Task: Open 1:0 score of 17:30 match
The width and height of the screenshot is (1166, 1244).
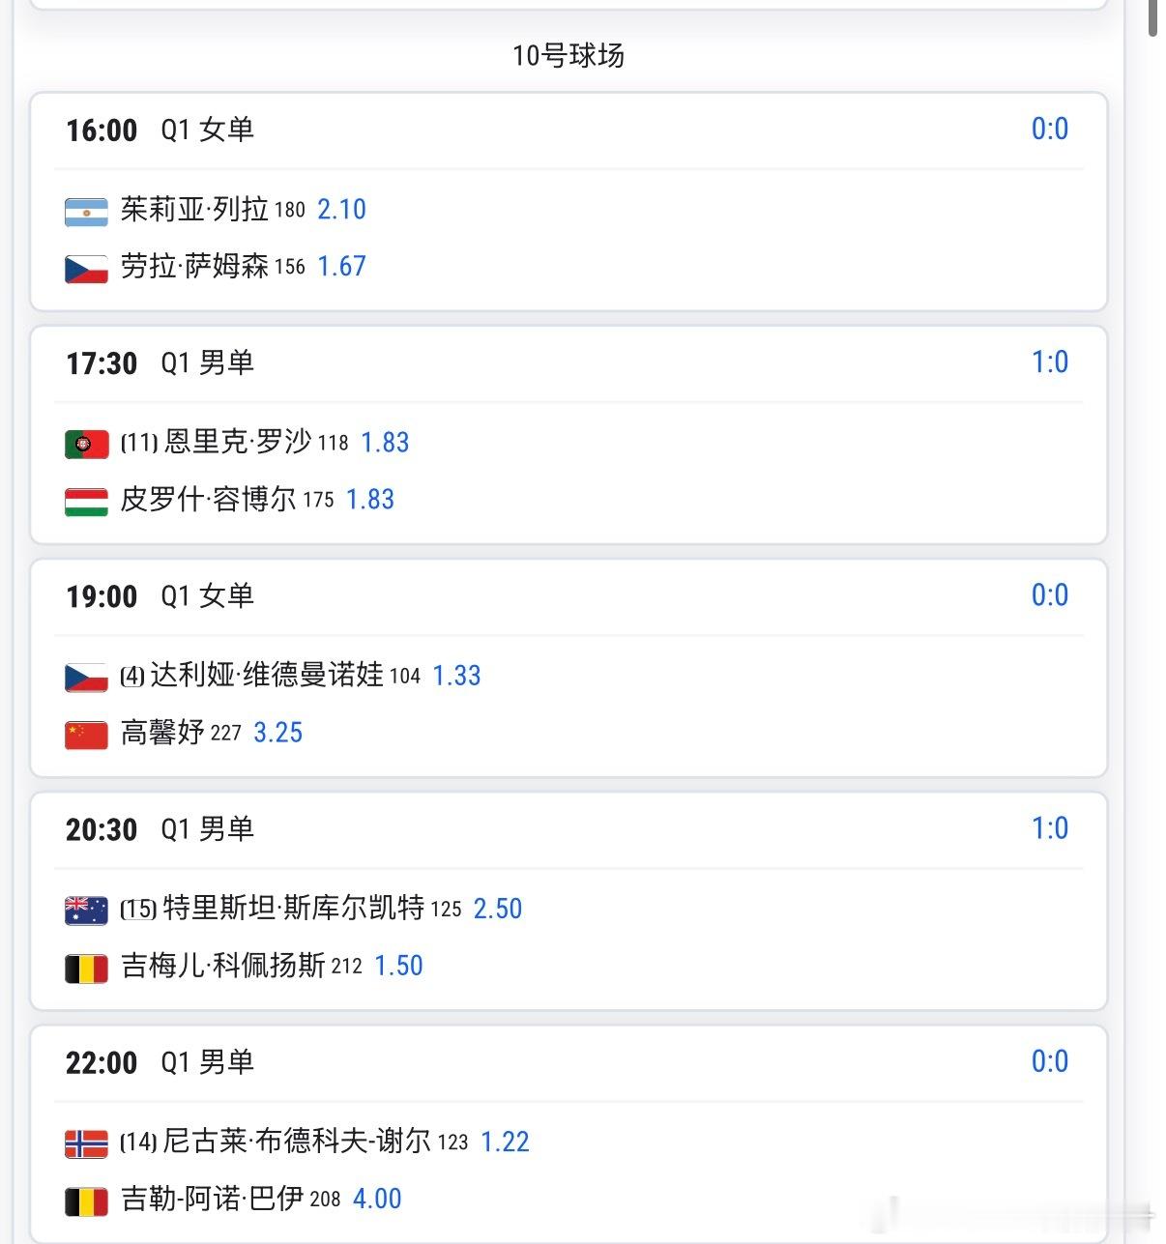Action: pos(1050,362)
